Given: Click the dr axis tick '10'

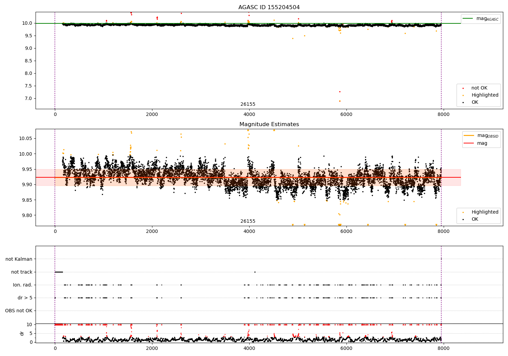Looking at the screenshot, I should pos(29,325).
